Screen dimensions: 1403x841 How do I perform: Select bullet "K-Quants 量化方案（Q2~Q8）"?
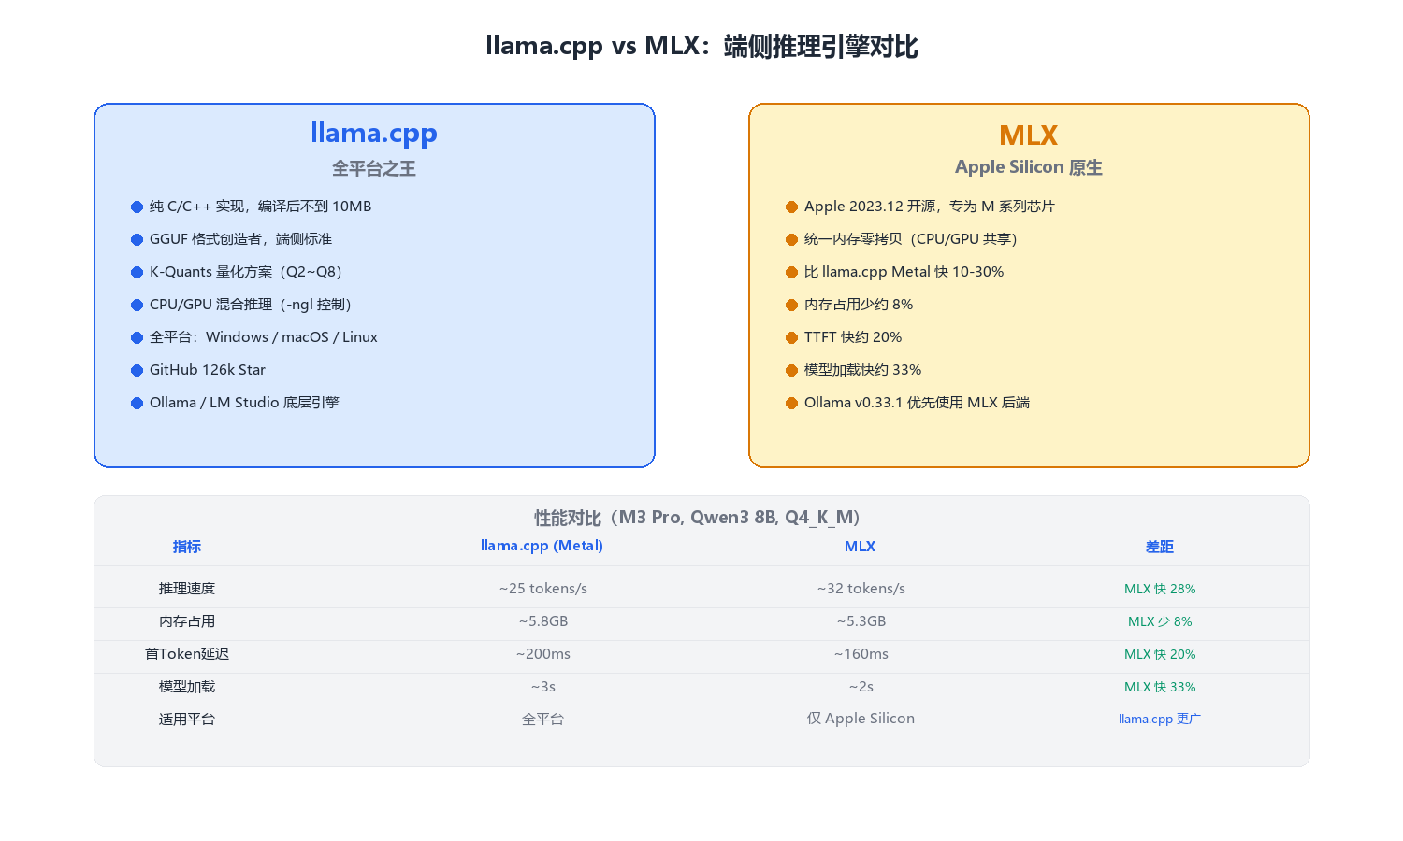tap(248, 272)
